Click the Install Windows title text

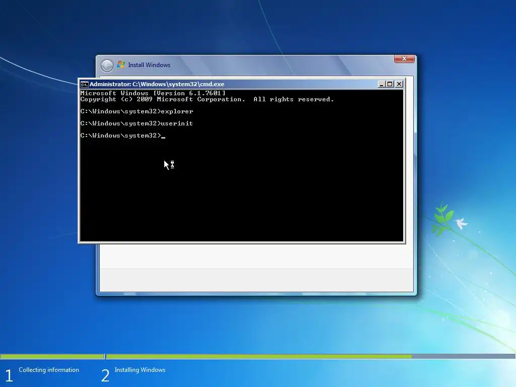click(x=149, y=65)
